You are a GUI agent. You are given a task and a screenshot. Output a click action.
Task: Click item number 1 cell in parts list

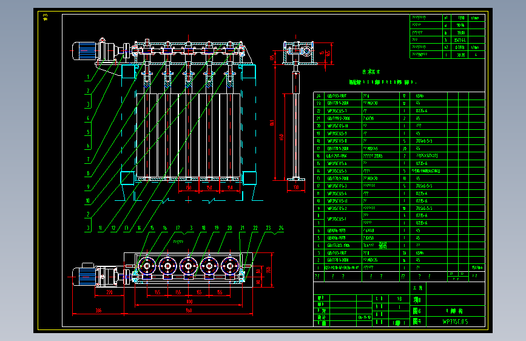coord(319,268)
